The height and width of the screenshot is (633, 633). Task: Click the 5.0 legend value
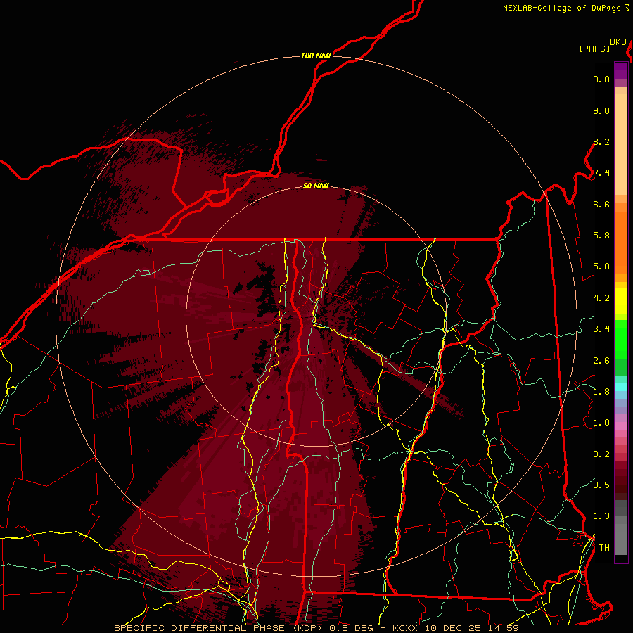tap(601, 267)
